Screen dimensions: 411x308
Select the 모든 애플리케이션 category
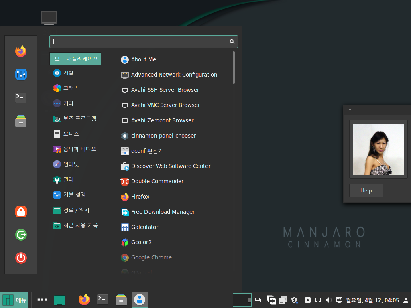(75, 59)
